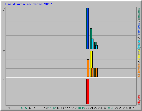Click day '2' on the x-axis
This screenshot has height=111, width=142.
click(13, 108)
